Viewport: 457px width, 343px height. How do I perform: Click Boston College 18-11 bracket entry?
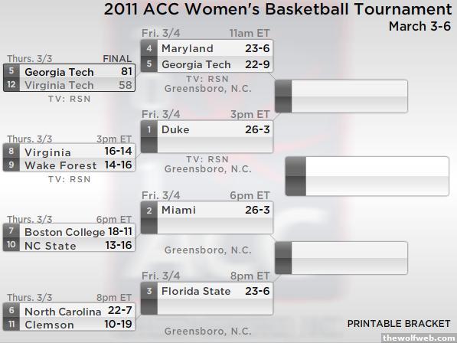(70, 231)
